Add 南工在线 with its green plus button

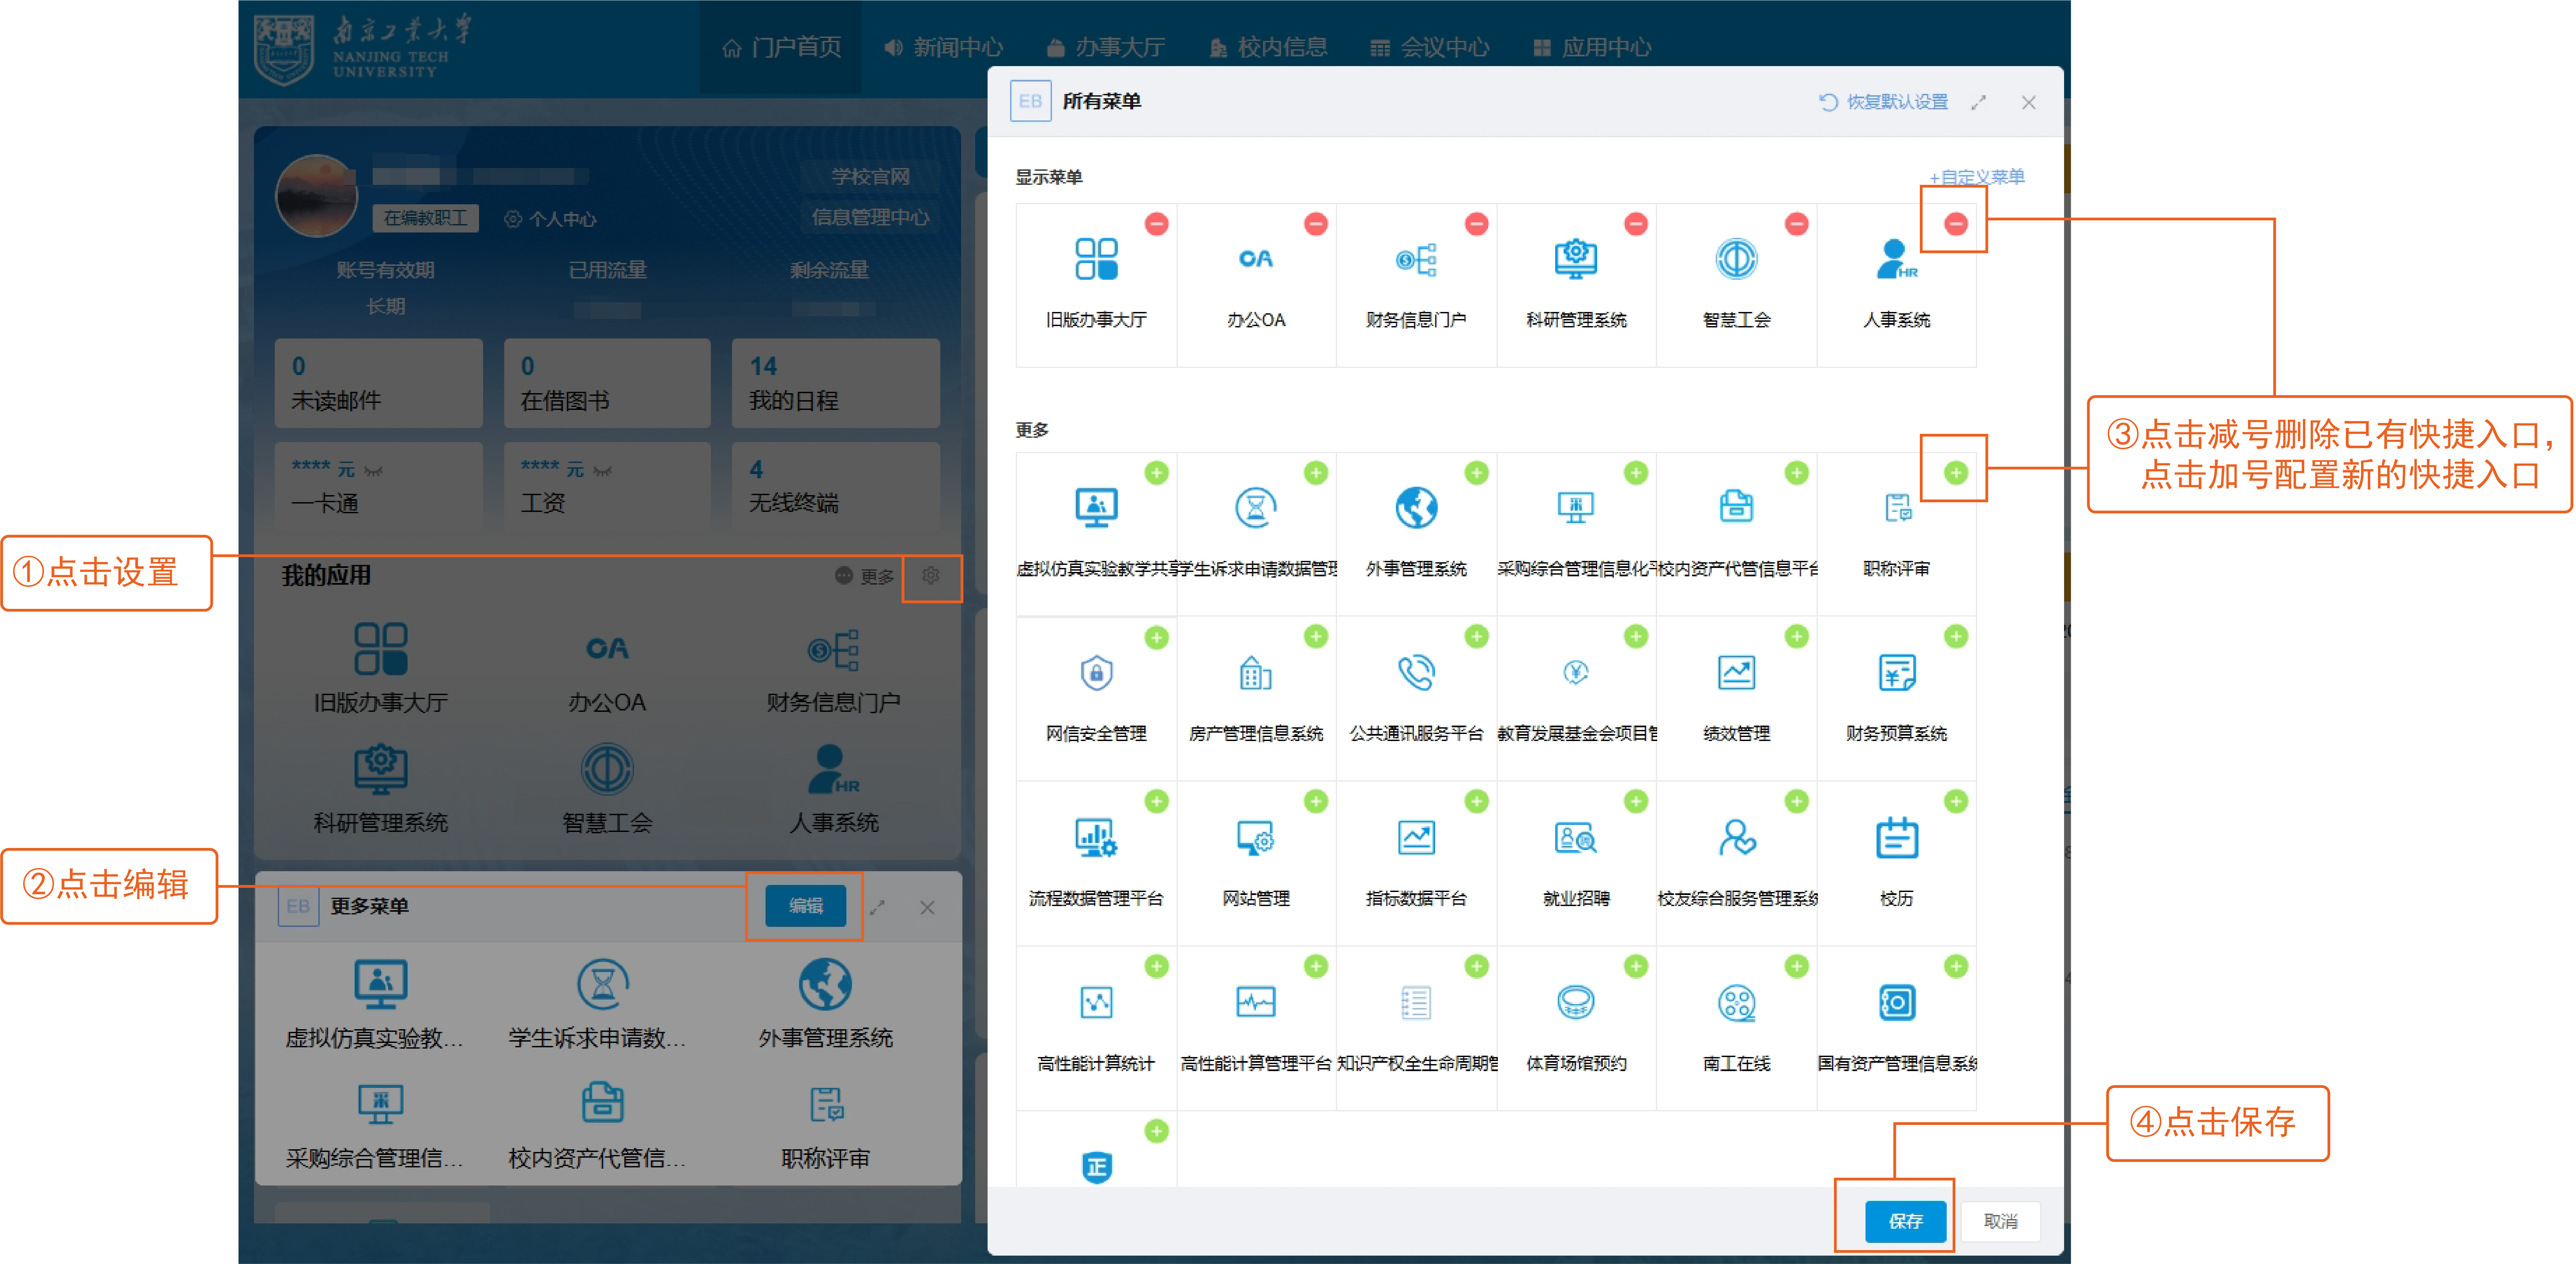click(x=1796, y=966)
